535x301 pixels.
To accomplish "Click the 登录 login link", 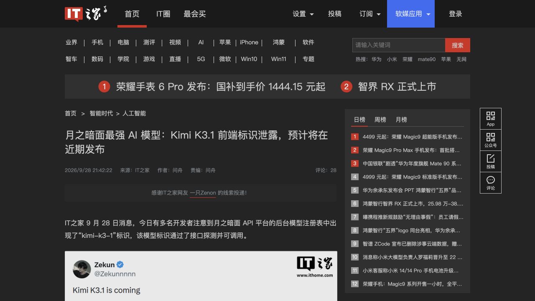I will [x=456, y=14].
